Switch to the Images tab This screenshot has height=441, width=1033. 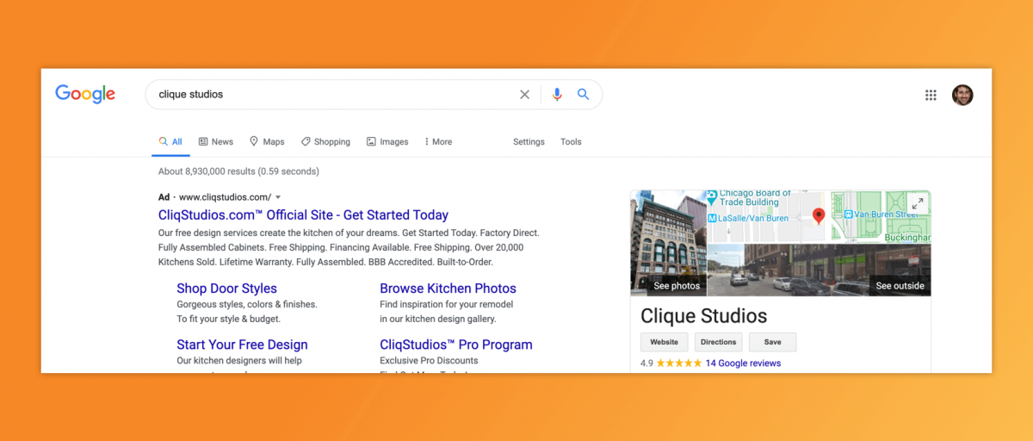coord(387,141)
